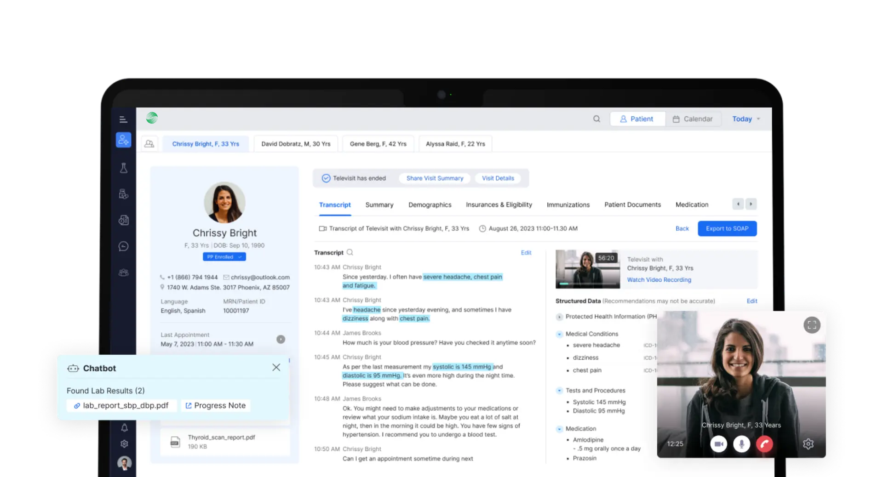Open the hamburger menu in sidebar

[123, 119]
